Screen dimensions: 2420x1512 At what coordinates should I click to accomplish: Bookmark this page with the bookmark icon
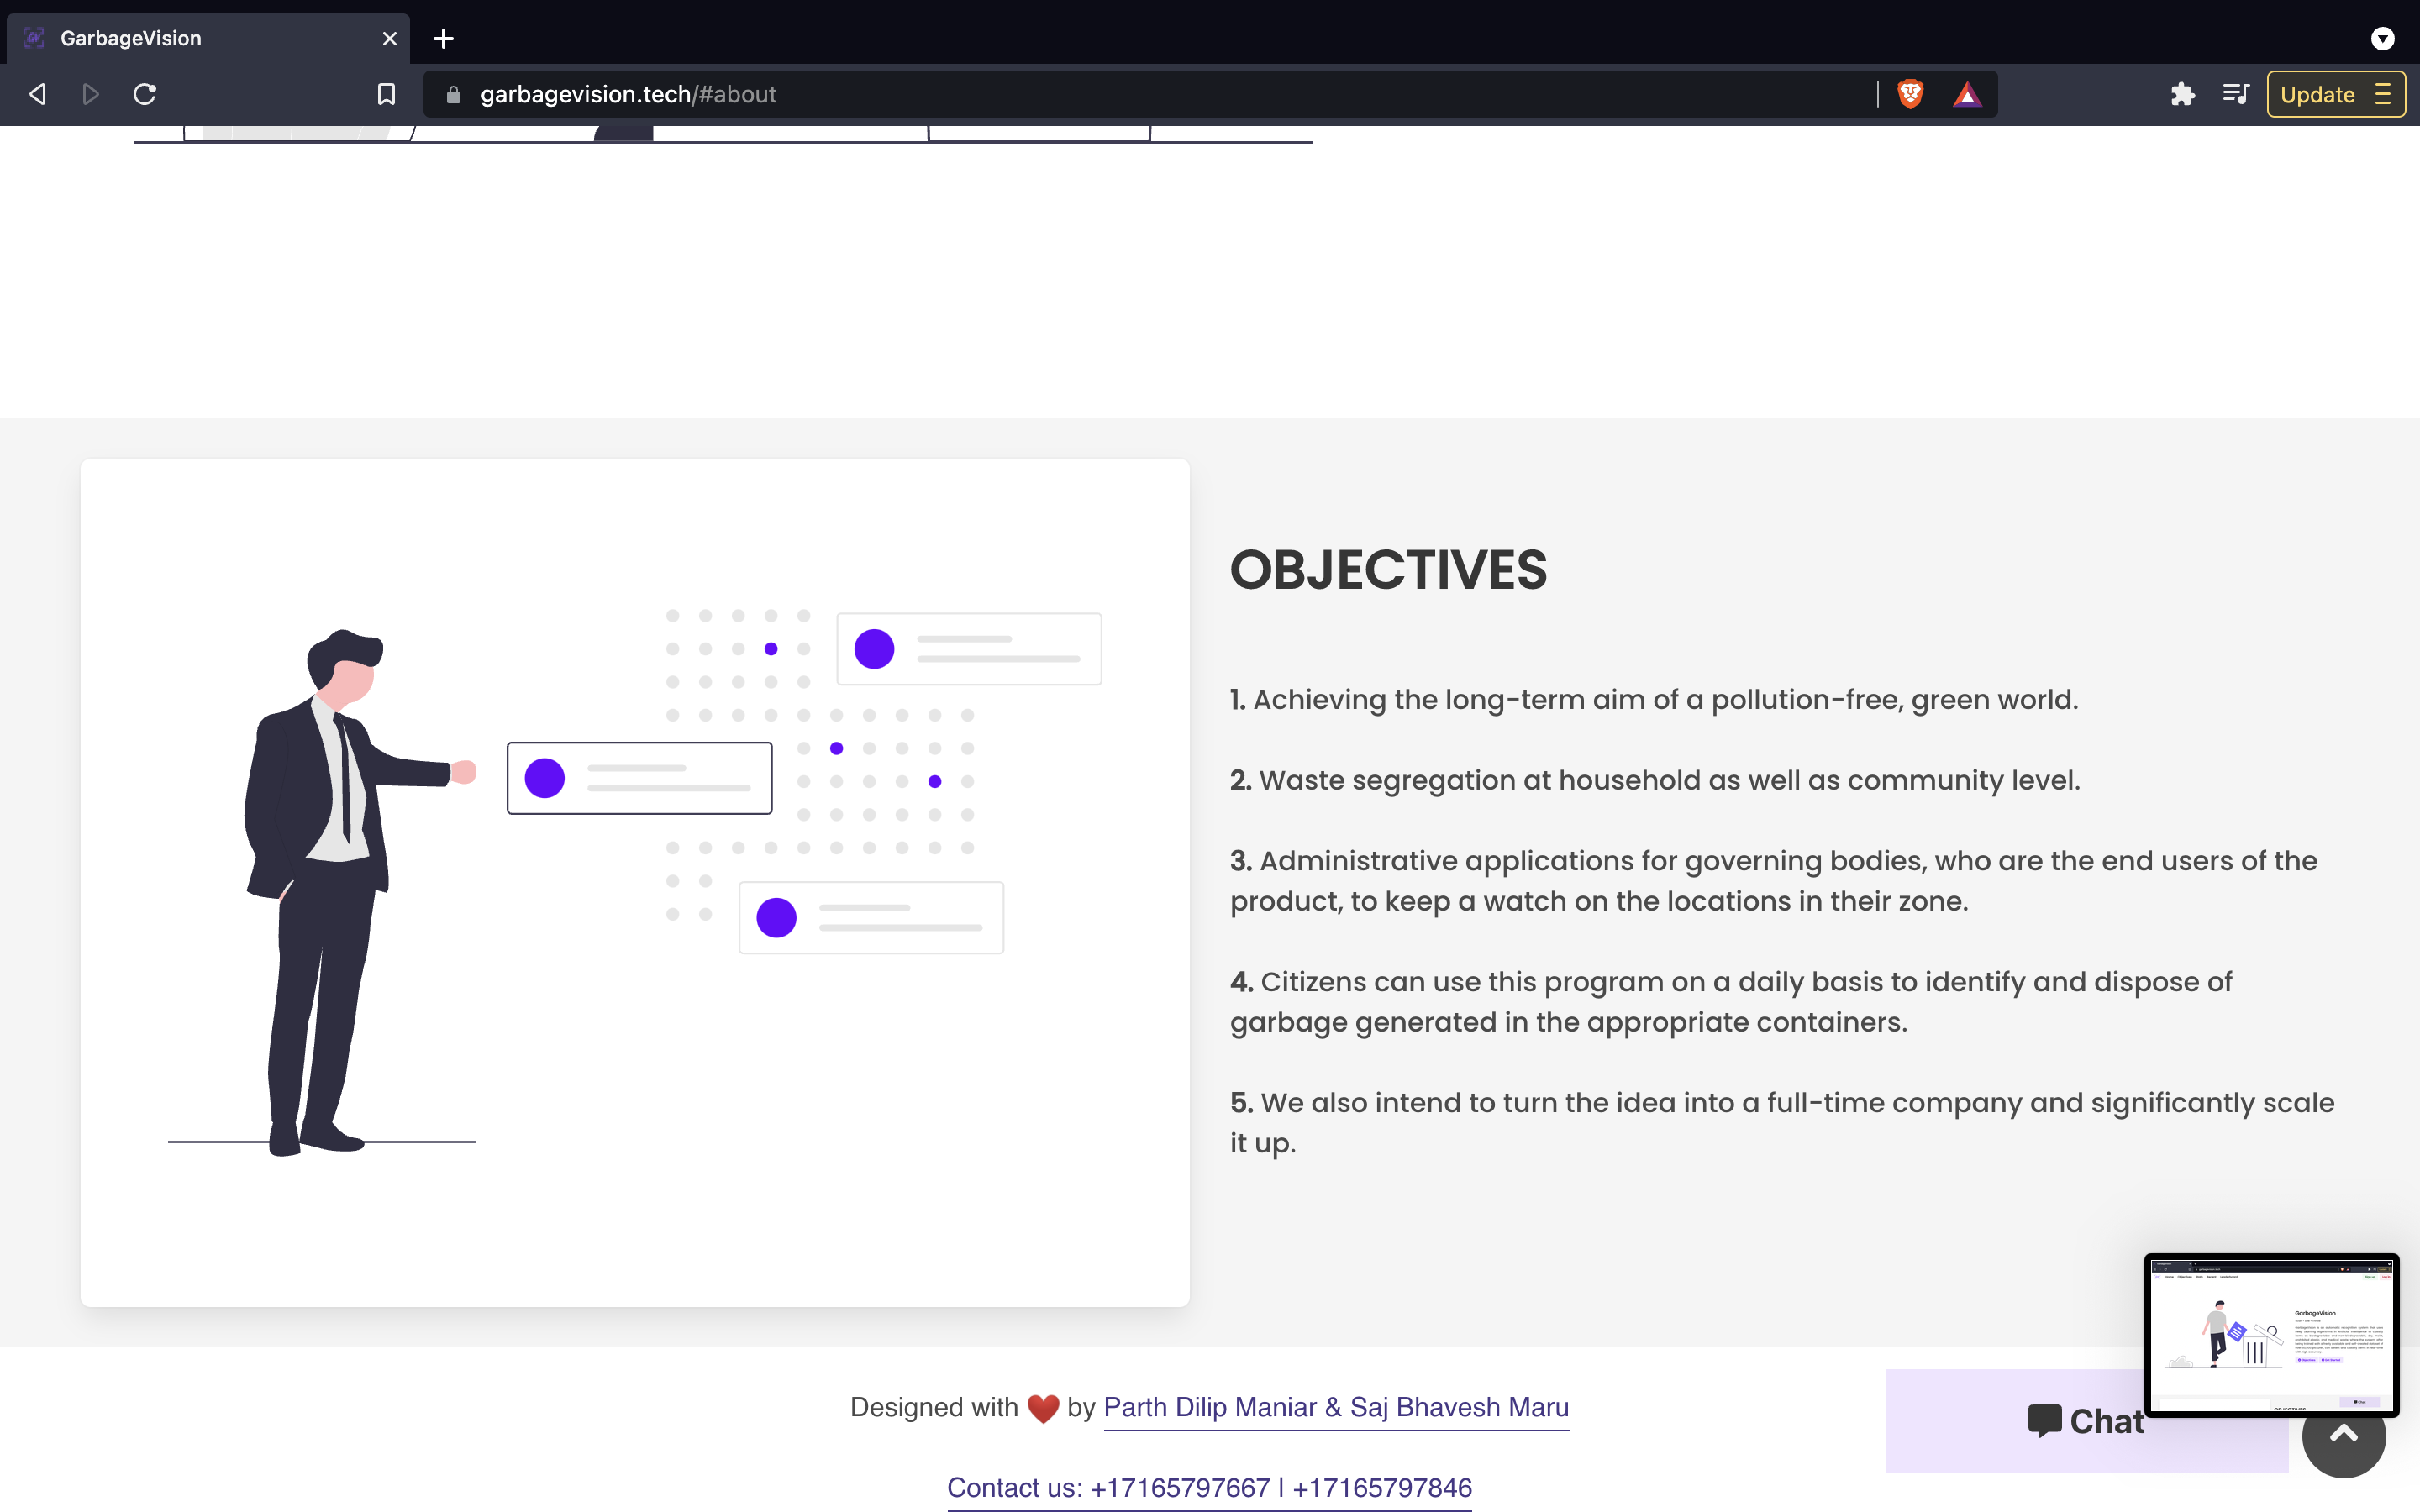click(386, 94)
